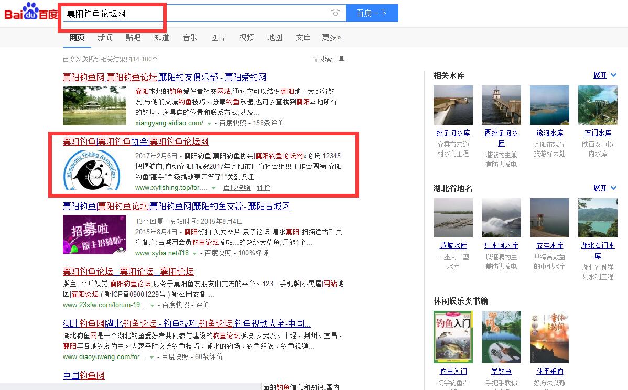Open 60条评价 reviews link
This screenshot has height=390, width=628.
[209, 357]
